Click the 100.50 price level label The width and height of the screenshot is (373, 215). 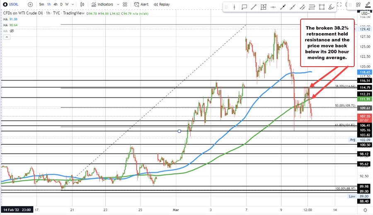coord(365,145)
